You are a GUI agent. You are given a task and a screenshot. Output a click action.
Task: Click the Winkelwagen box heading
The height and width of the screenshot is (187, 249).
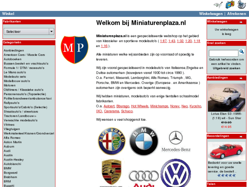217,22
